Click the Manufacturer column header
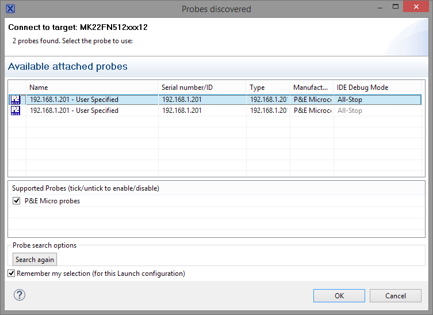 click(311, 88)
